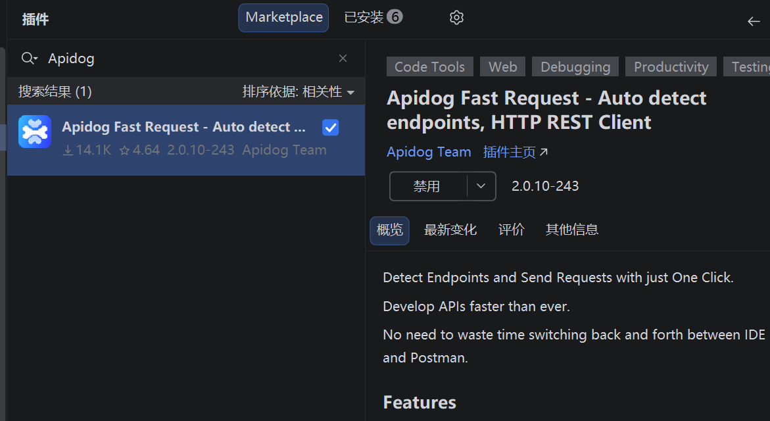Image resolution: width=770 pixels, height=421 pixels.
Task: Clear the Apidog search text
Action: tap(343, 59)
